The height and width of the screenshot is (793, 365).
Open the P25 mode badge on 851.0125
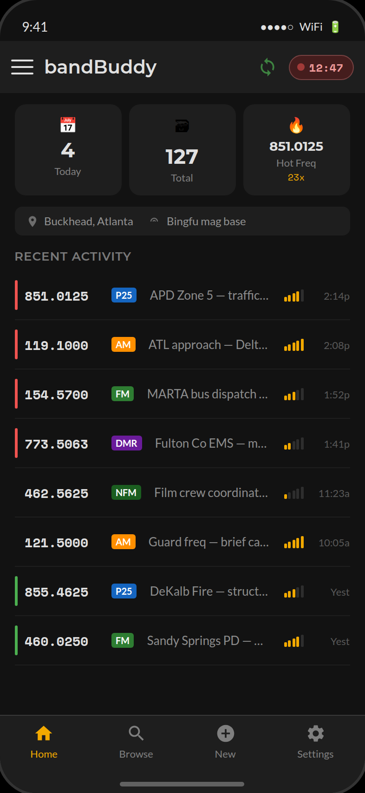click(124, 295)
